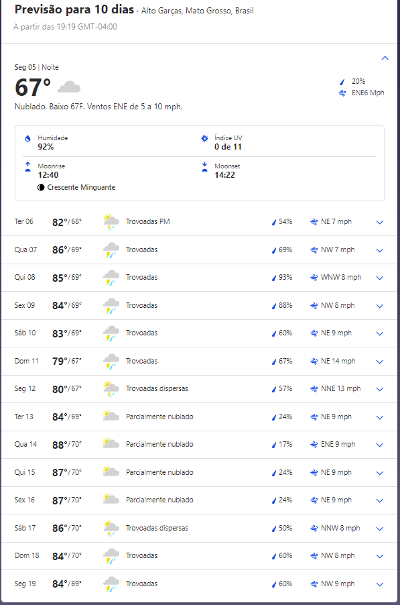400x605 pixels.
Task: Expand the Ter 06 forecast row
Action: [x=199, y=222]
